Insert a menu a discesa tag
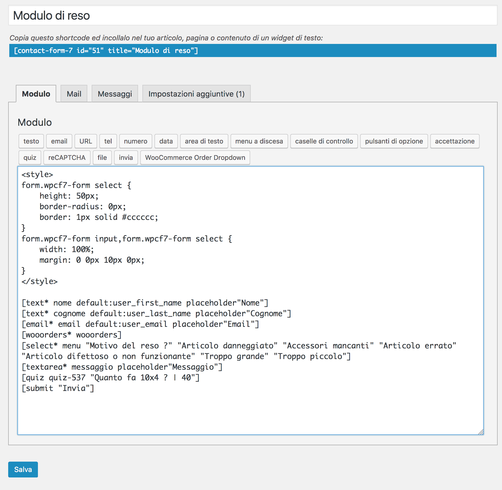This screenshot has height=490, width=502. (259, 141)
